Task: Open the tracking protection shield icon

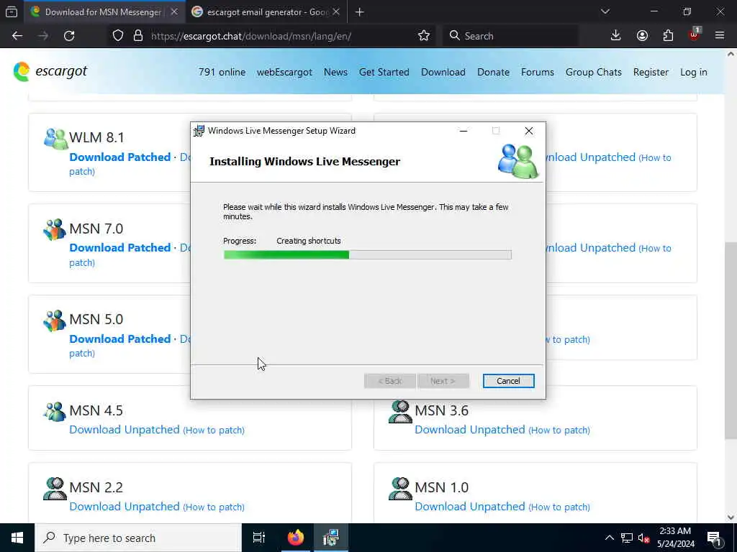Action: click(x=118, y=36)
